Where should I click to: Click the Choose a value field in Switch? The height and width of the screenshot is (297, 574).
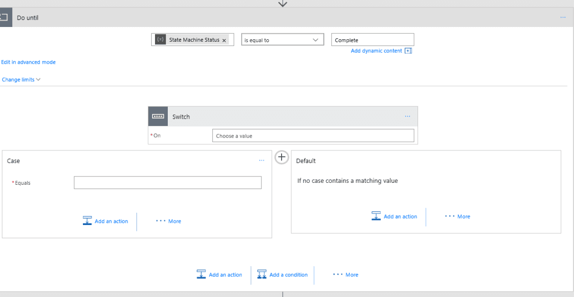click(x=313, y=135)
